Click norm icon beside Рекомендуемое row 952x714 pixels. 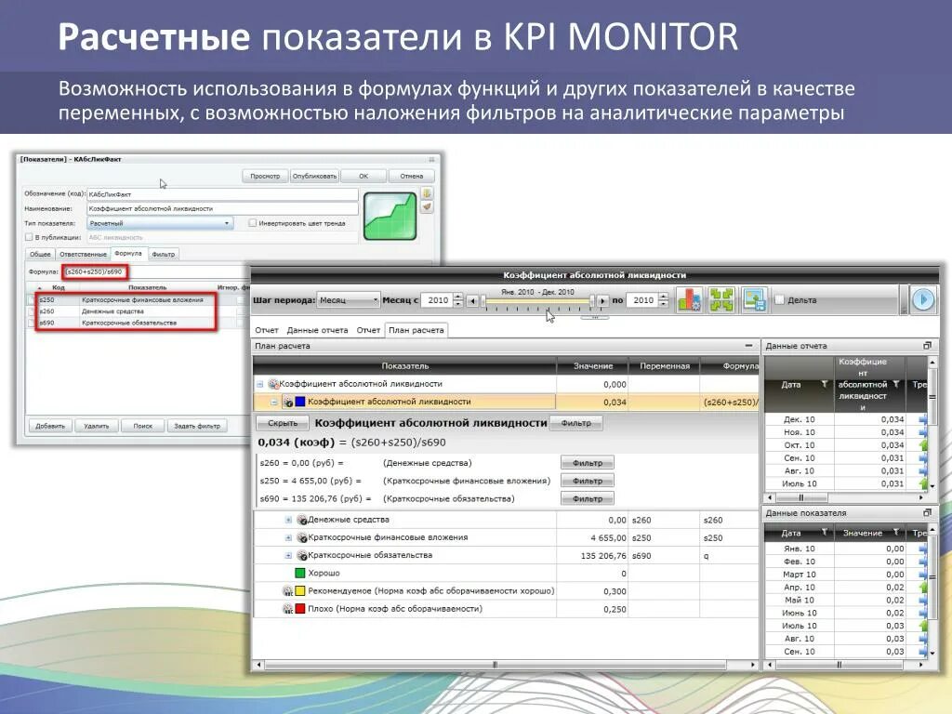tap(288, 590)
